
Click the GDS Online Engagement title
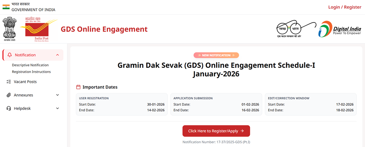click(104, 29)
